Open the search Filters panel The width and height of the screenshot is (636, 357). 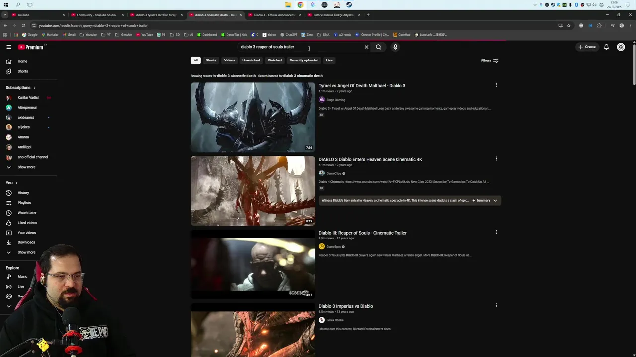pyautogui.click(x=490, y=60)
